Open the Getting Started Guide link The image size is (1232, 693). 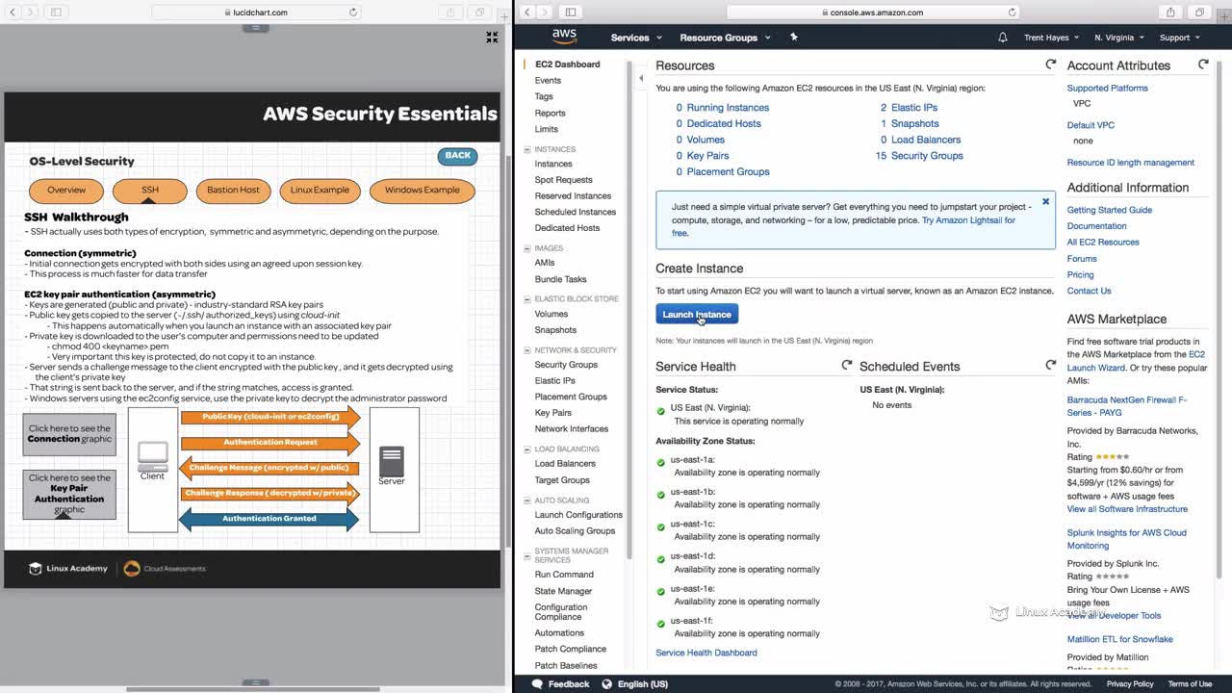pyautogui.click(x=1109, y=210)
